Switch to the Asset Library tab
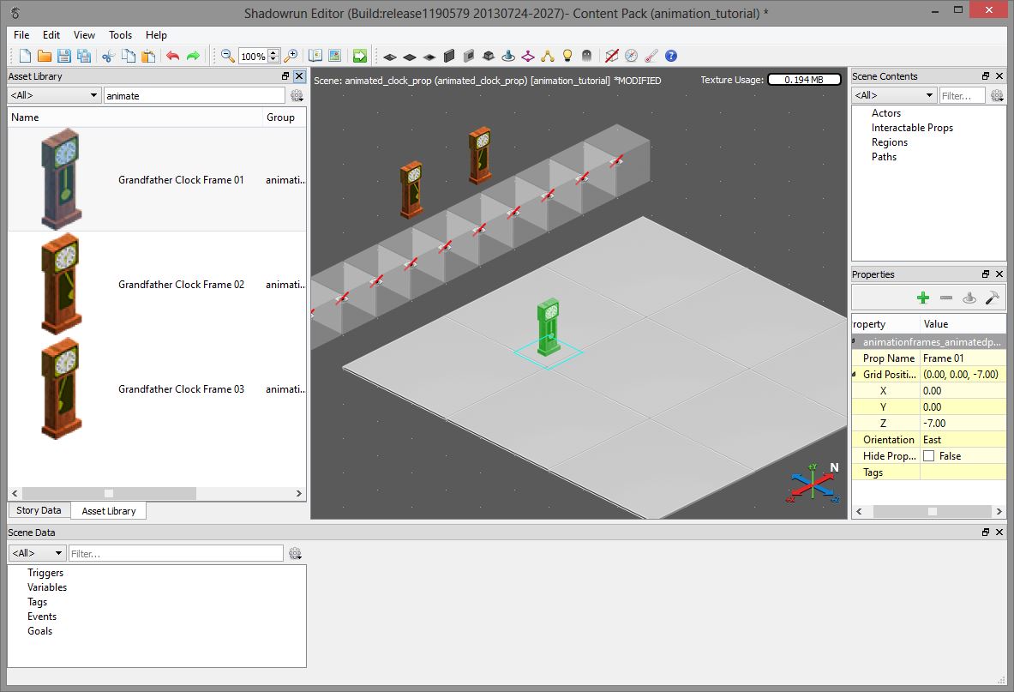The height and width of the screenshot is (692, 1014). click(109, 511)
